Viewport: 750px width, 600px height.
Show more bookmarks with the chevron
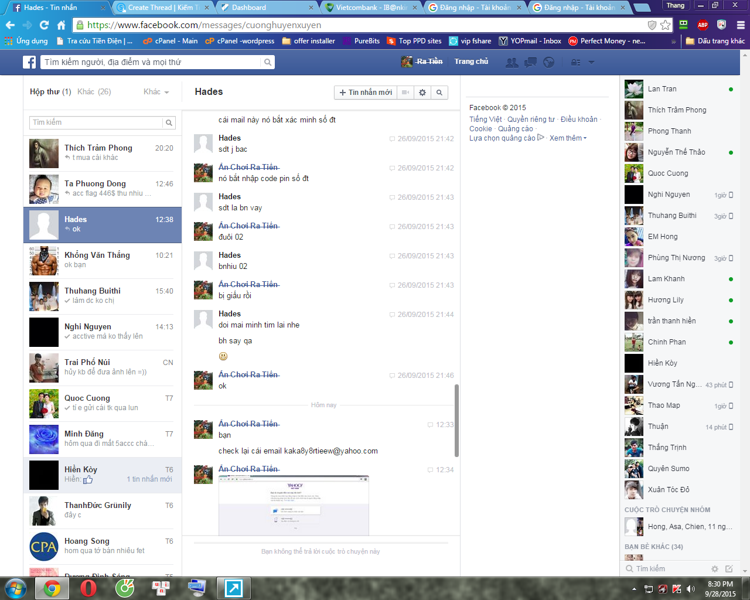[x=673, y=42]
